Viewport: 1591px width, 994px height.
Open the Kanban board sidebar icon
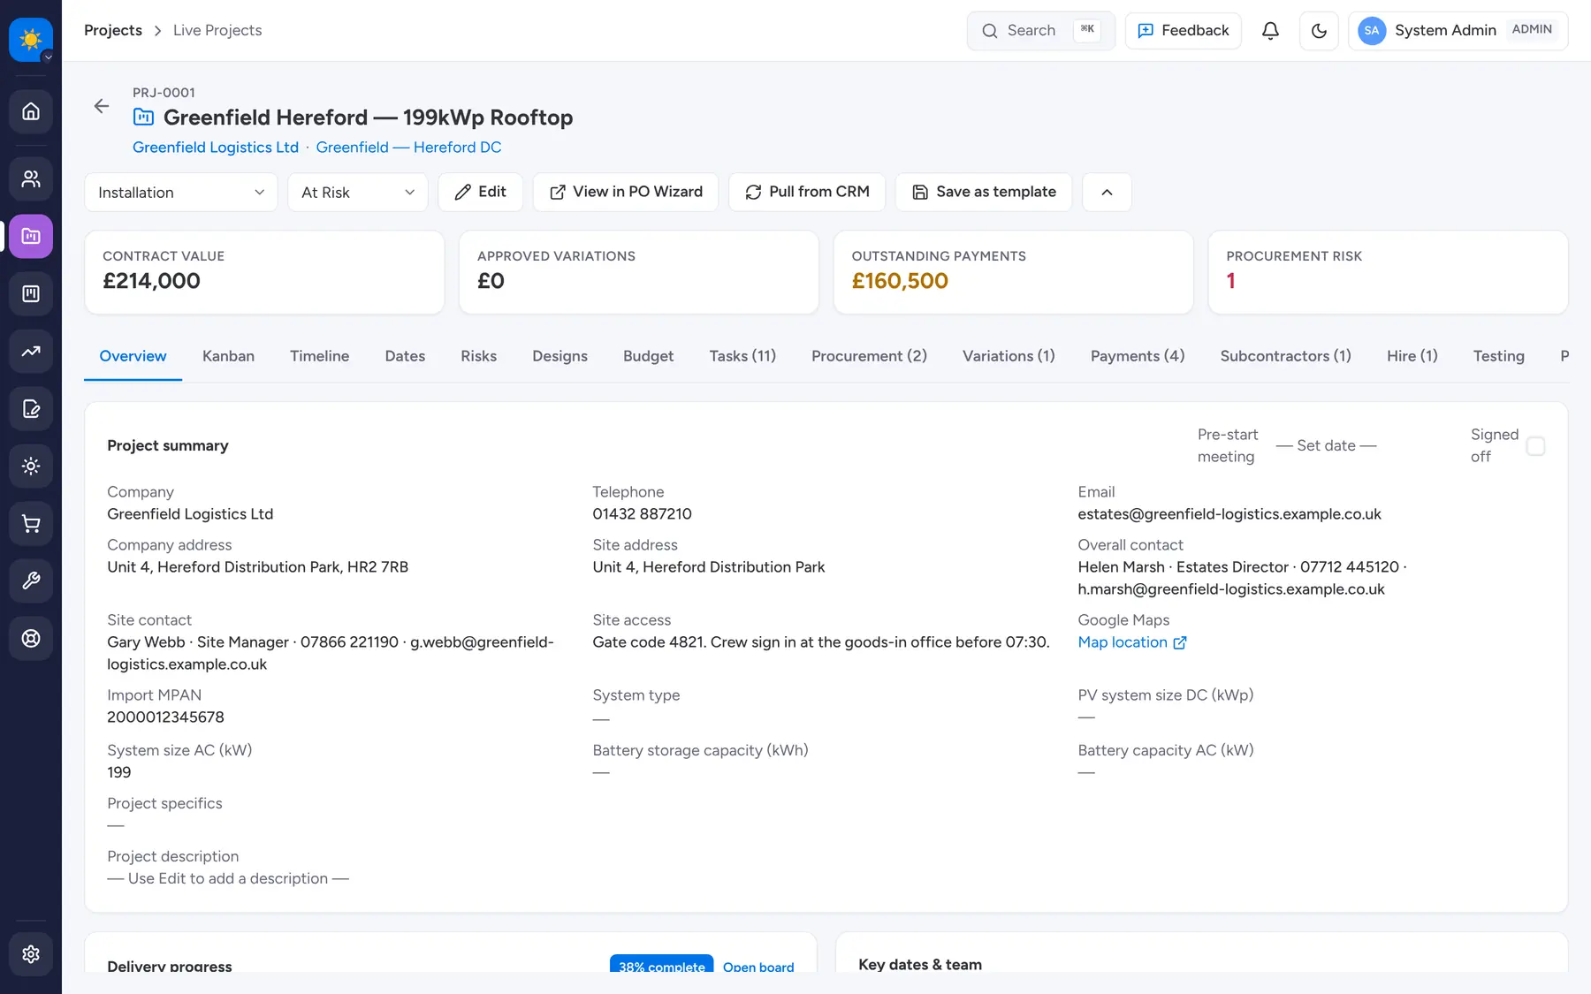(31, 293)
